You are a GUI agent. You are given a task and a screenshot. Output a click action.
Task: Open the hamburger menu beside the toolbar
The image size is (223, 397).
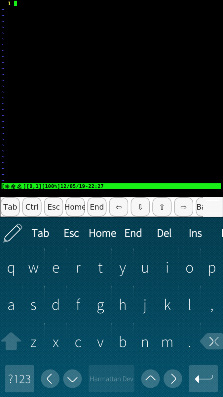point(213,207)
